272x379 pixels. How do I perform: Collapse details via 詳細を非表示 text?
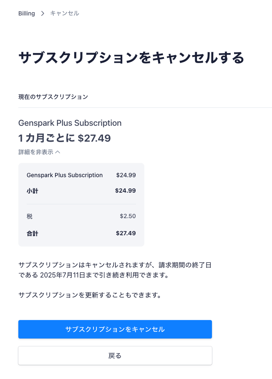point(36,152)
